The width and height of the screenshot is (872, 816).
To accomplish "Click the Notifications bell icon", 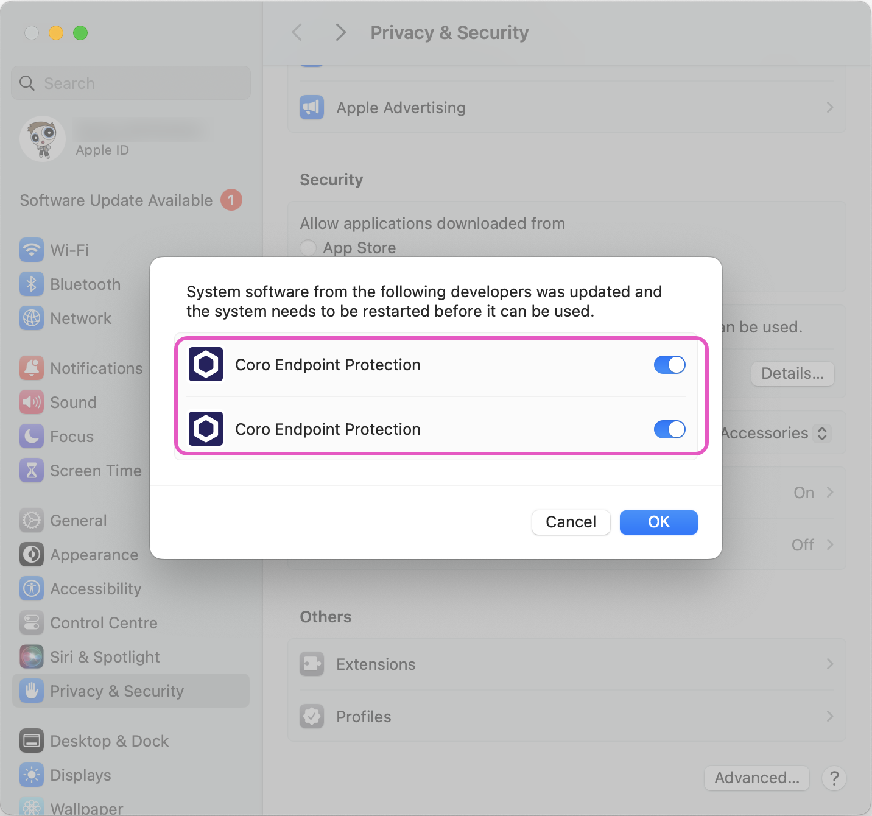I will tap(32, 368).
